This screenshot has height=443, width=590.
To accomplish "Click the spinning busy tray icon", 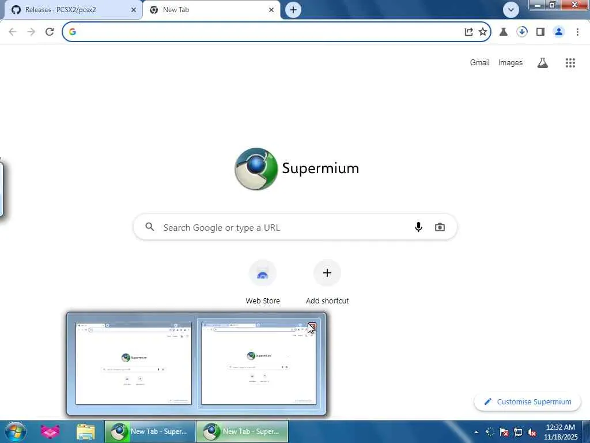I will [490, 432].
